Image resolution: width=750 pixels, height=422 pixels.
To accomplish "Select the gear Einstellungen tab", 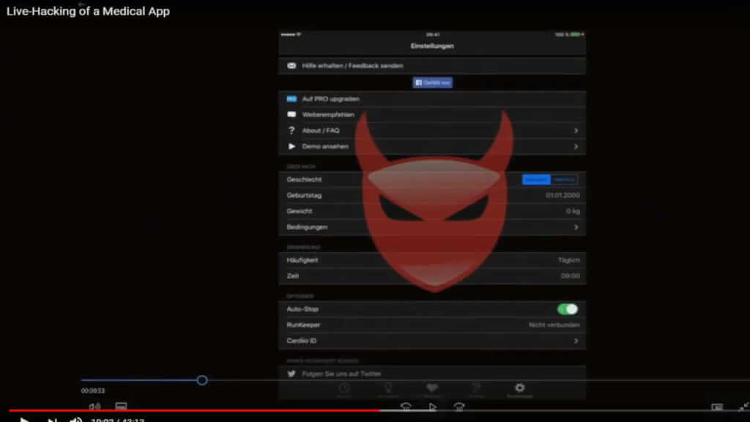I will [x=520, y=389].
